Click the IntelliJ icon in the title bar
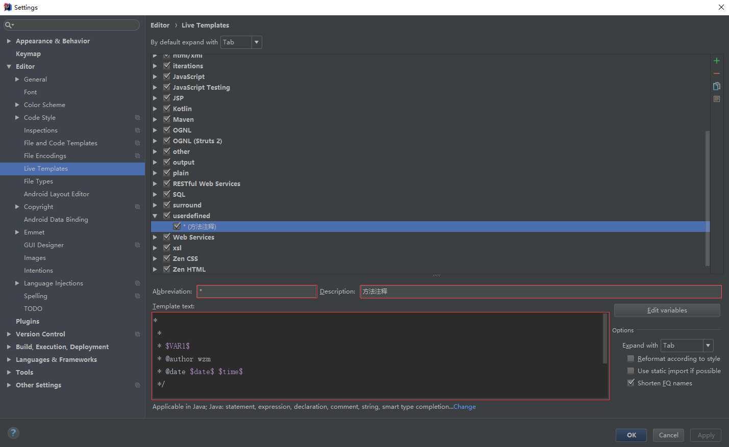The height and width of the screenshot is (447, 729). (x=7, y=7)
